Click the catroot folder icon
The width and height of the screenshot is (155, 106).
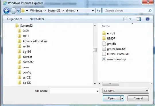coord(20,57)
